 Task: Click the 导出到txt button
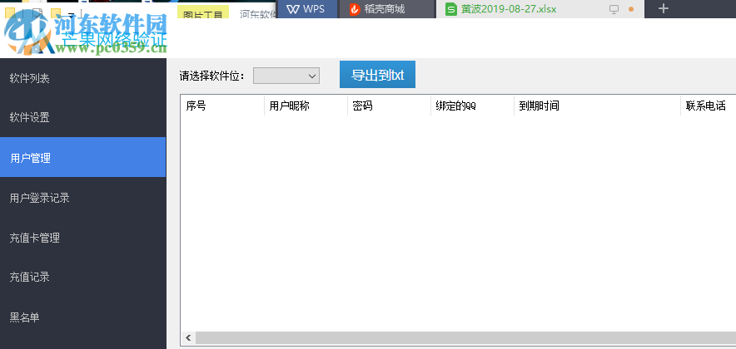[x=377, y=75]
